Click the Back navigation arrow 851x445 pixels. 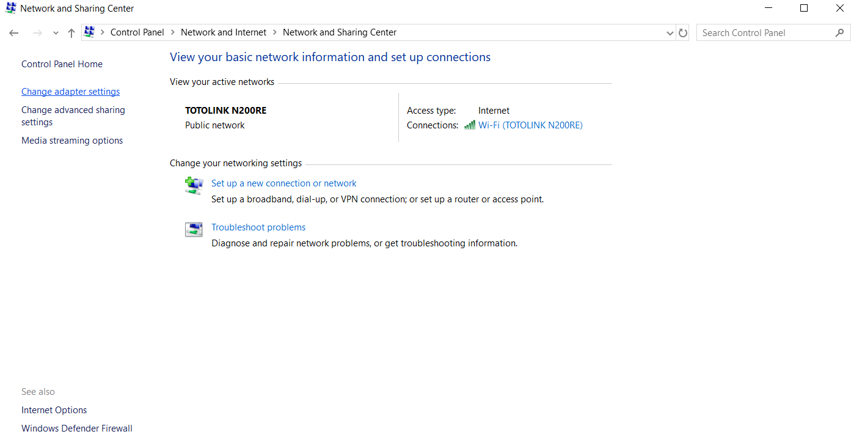(x=14, y=33)
